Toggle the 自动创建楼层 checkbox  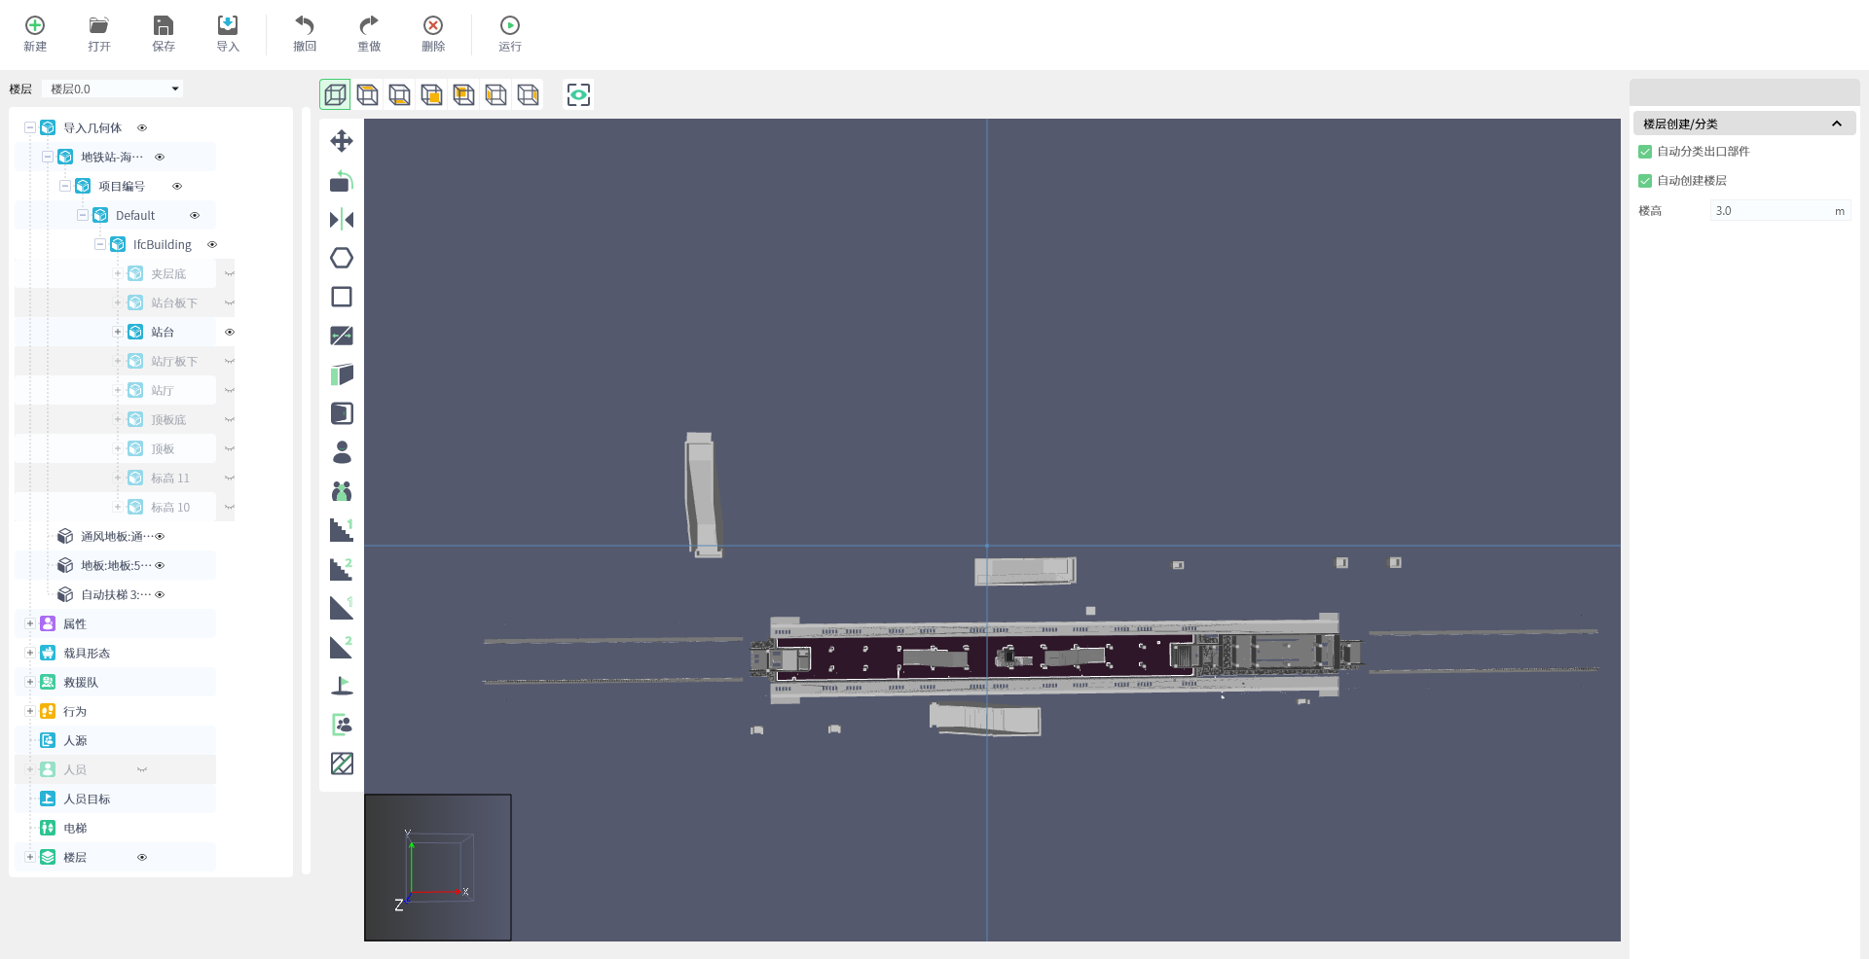(x=1645, y=181)
